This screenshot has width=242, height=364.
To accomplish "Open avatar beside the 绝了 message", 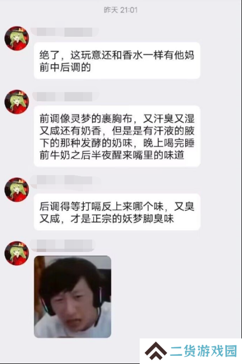I will [17, 38].
